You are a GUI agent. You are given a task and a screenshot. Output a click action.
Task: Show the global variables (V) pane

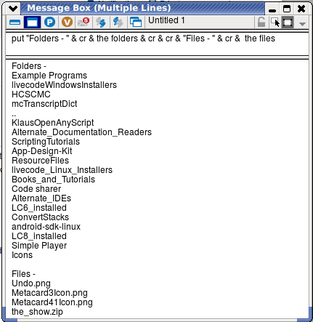[x=67, y=23]
